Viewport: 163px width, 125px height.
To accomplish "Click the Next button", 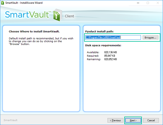I will pos(133,120).
